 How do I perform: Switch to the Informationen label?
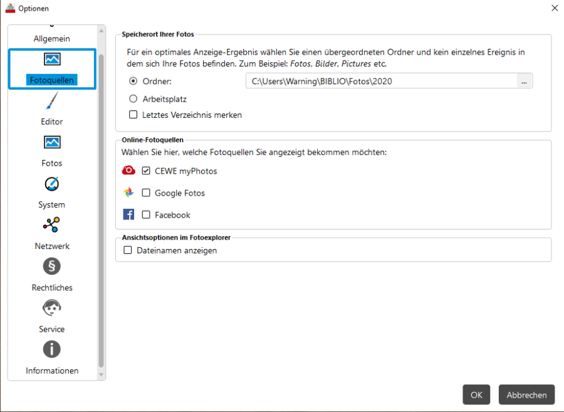click(52, 371)
